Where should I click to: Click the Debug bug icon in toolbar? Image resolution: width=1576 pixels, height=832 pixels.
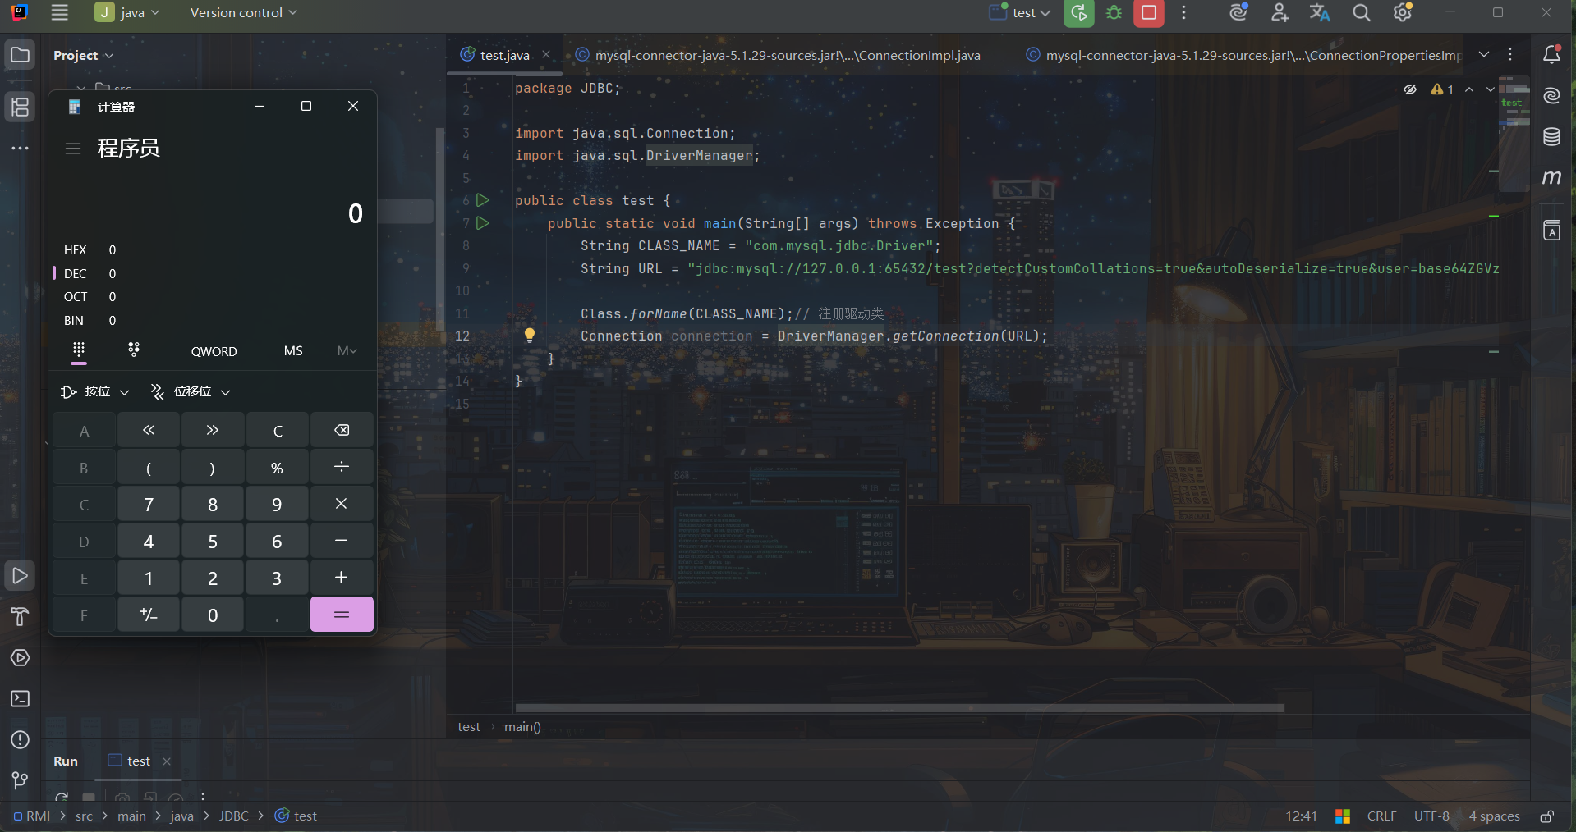point(1114,13)
